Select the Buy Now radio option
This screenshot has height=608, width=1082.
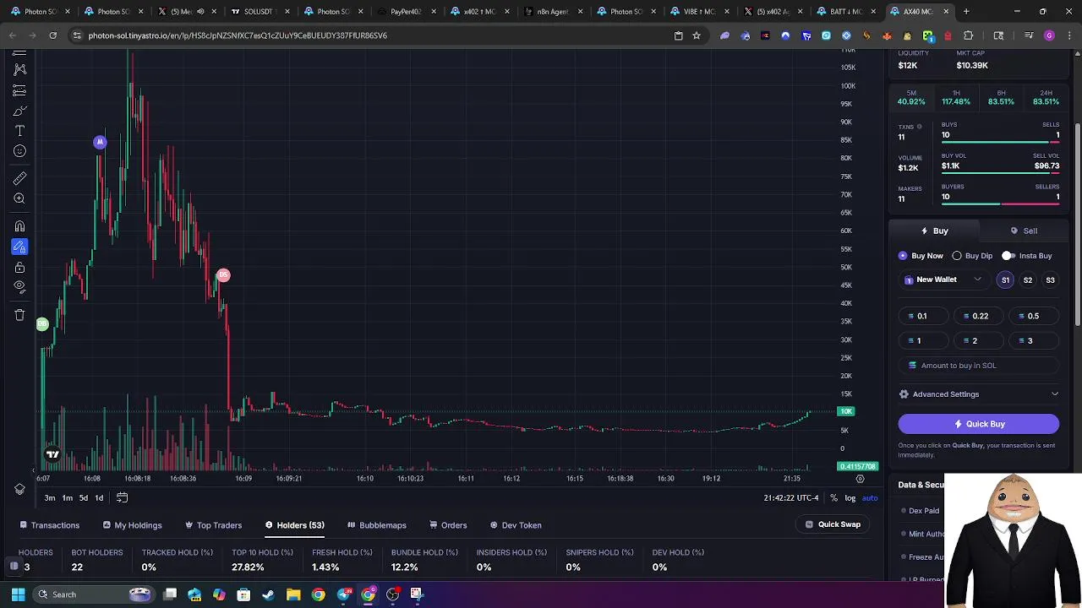click(921, 256)
